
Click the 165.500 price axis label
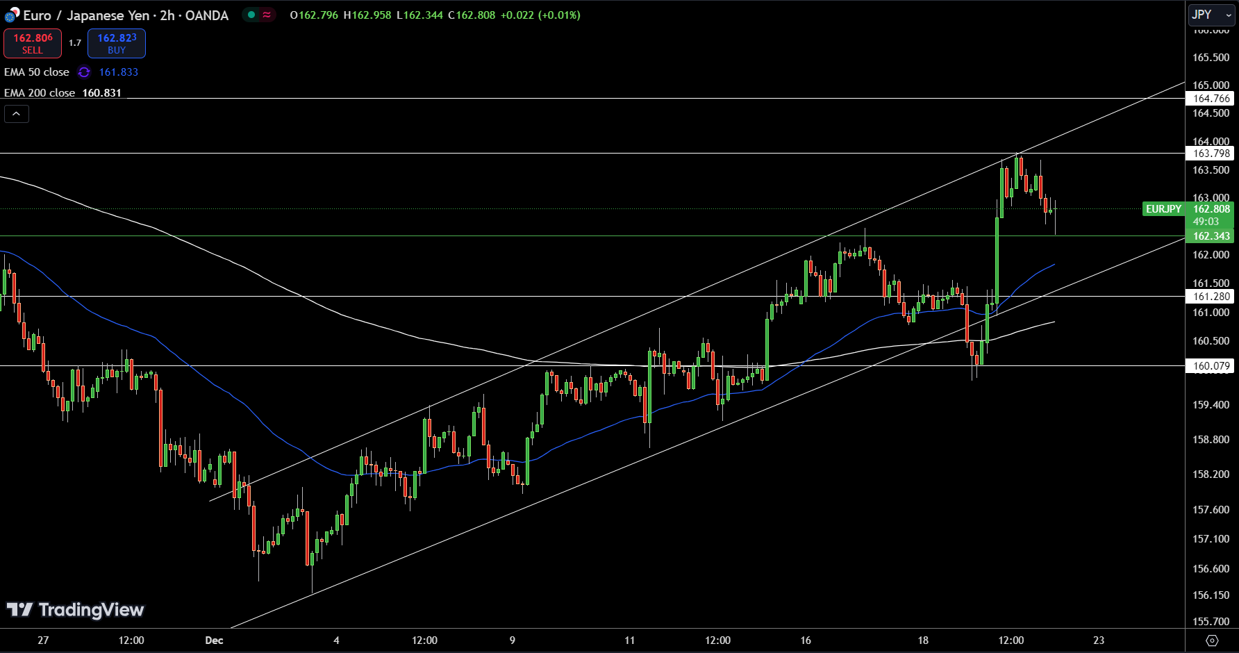coord(1211,58)
